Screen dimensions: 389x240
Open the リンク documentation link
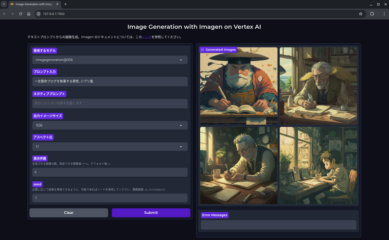(x=147, y=37)
